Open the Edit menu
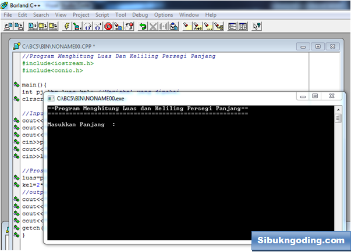The height and width of the screenshot is (252, 351). 22,15
